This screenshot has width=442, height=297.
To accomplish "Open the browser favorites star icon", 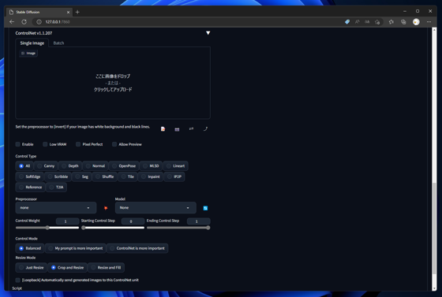I will [391, 21].
